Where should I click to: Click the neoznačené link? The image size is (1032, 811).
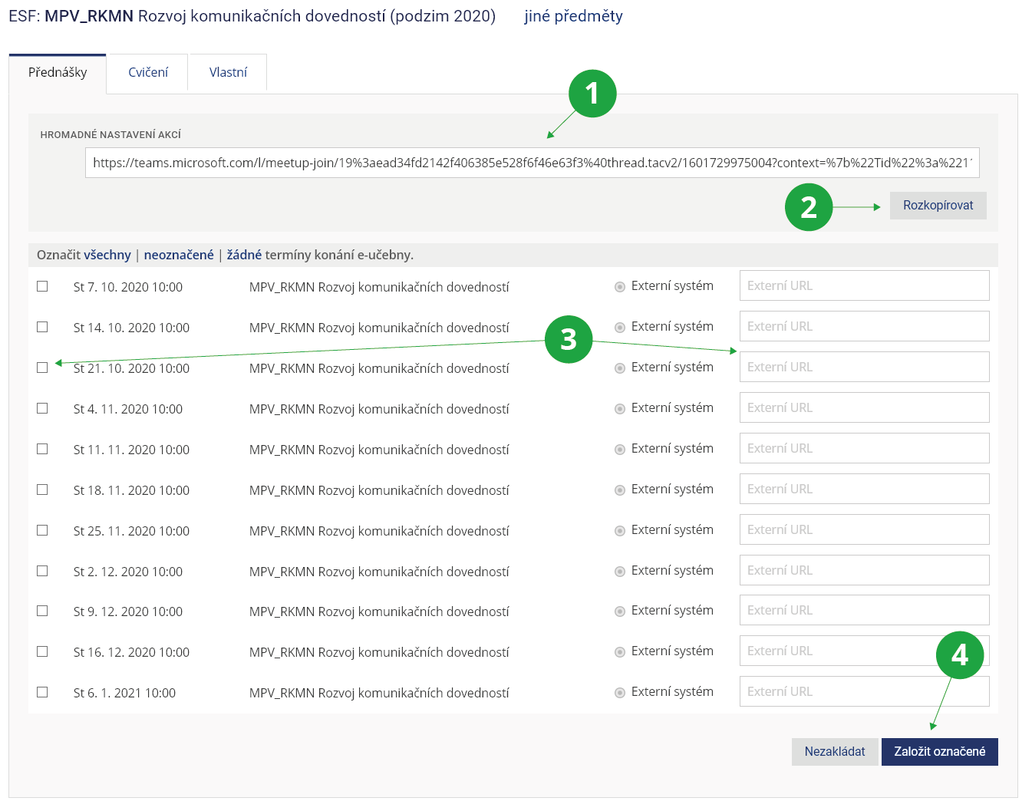click(179, 255)
